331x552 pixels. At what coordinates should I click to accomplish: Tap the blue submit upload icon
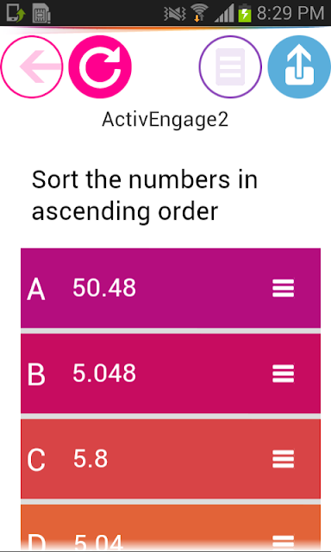pyautogui.click(x=299, y=66)
